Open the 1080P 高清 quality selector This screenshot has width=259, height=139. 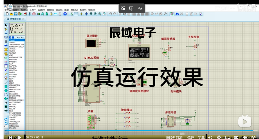173,137
